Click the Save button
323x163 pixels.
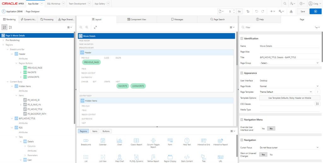[x=302, y=12]
